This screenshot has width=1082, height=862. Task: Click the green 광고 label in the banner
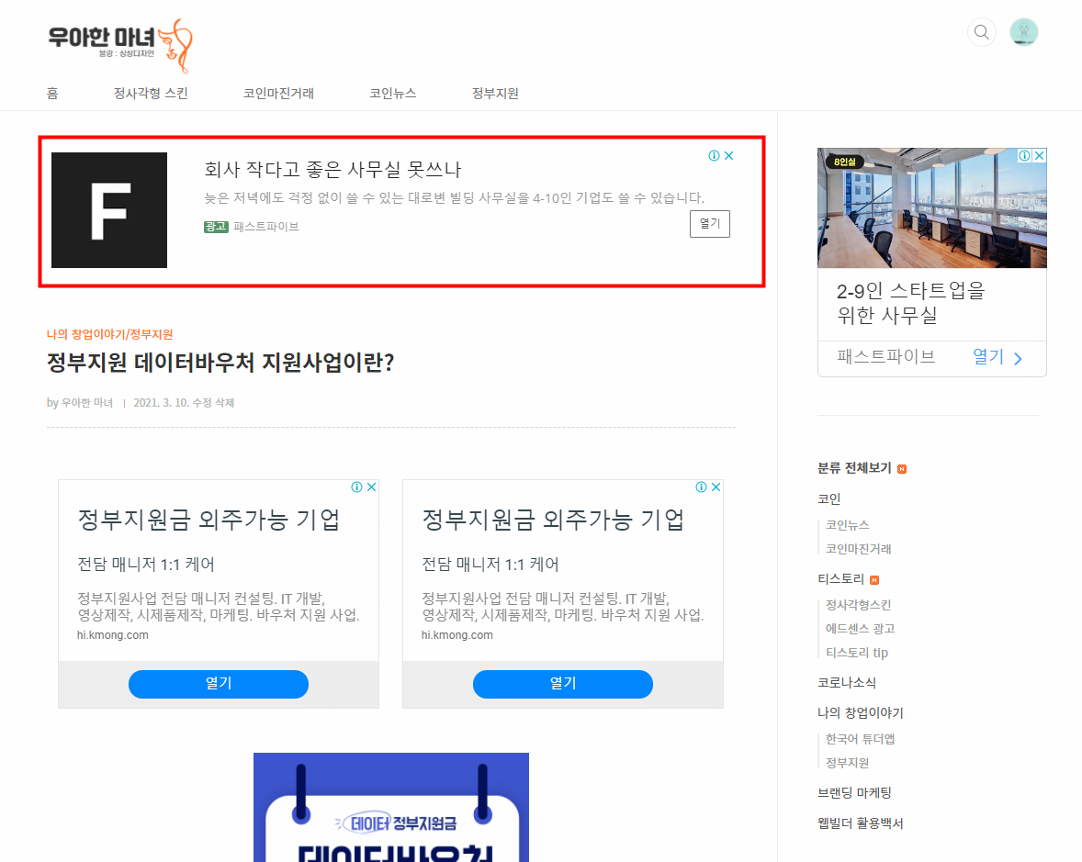coord(216,227)
